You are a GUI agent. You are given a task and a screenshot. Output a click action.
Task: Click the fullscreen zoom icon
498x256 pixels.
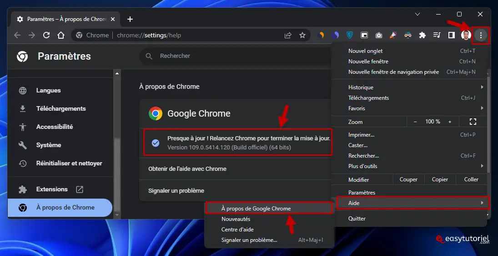tap(473, 122)
